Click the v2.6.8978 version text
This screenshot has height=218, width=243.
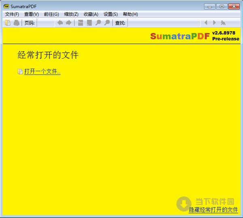click(x=224, y=33)
